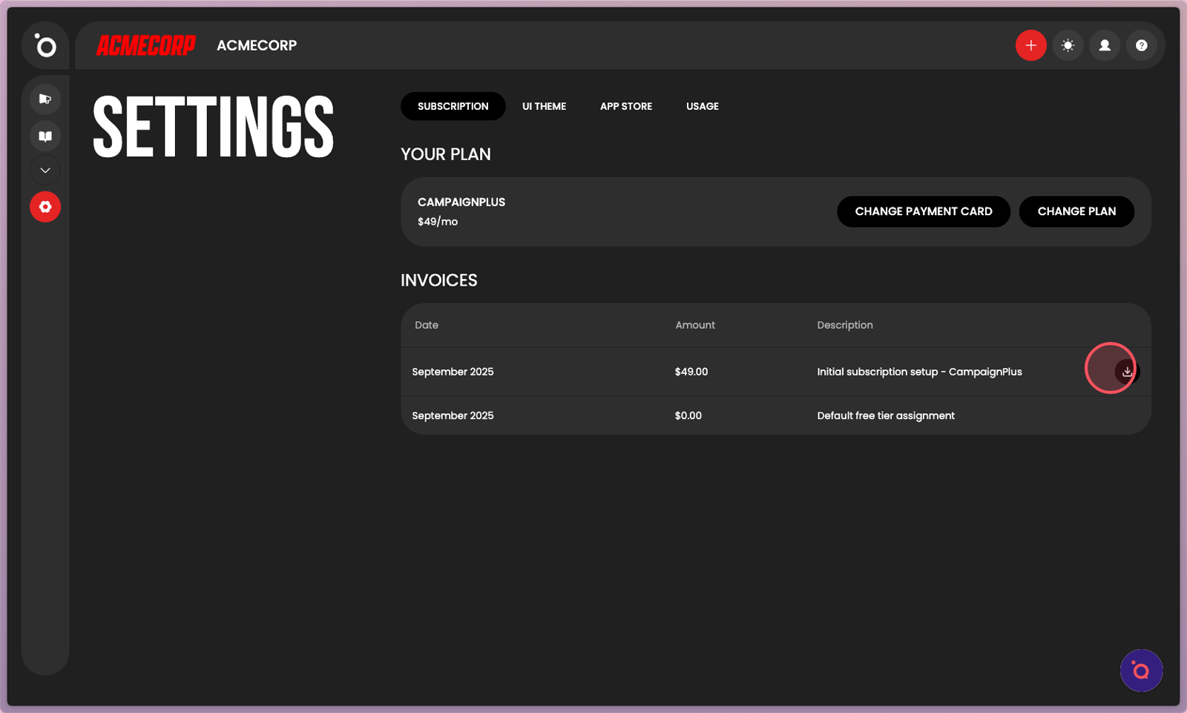The image size is (1187, 713).
Task: Toggle light mode with sun icon
Action: (1068, 46)
